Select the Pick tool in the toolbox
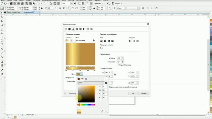 [x=2, y=13]
